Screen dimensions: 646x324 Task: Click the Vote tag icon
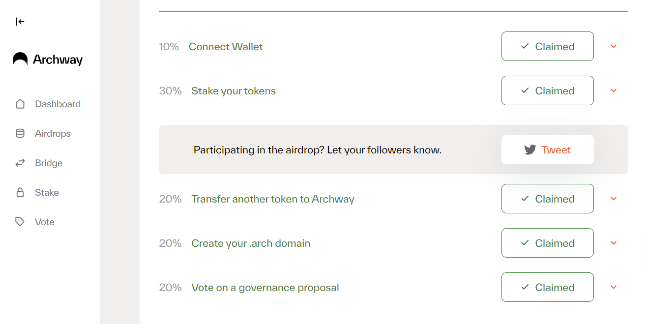pyautogui.click(x=20, y=222)
